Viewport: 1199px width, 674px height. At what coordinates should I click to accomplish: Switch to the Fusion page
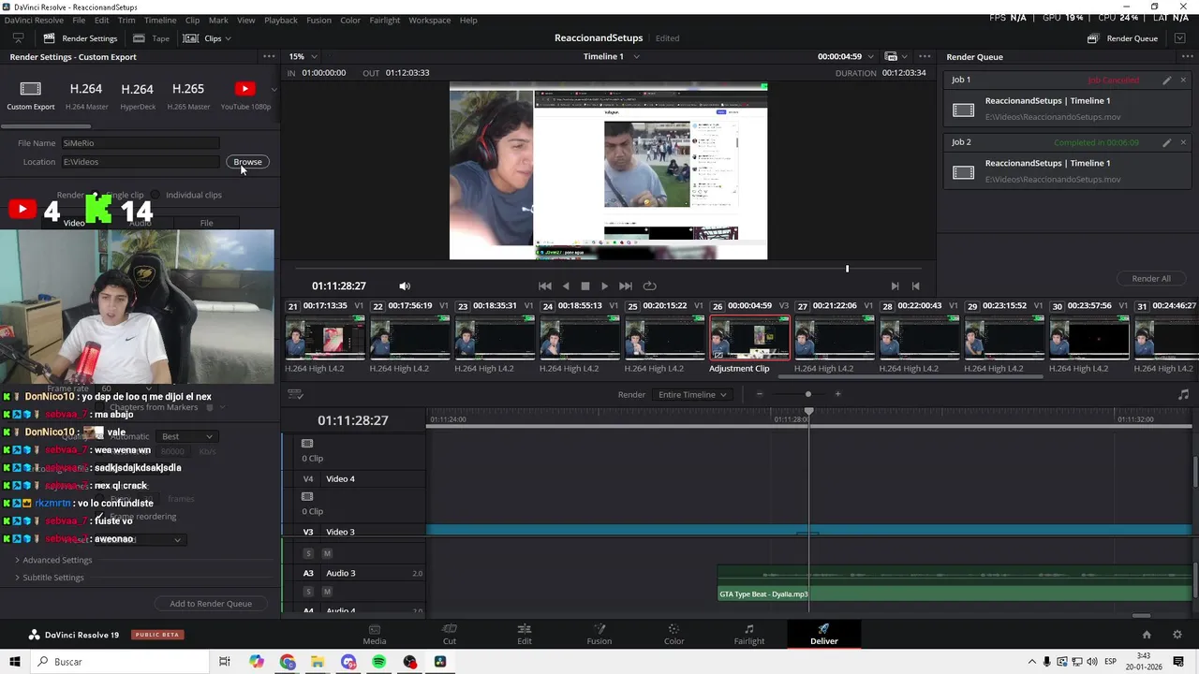599,634
